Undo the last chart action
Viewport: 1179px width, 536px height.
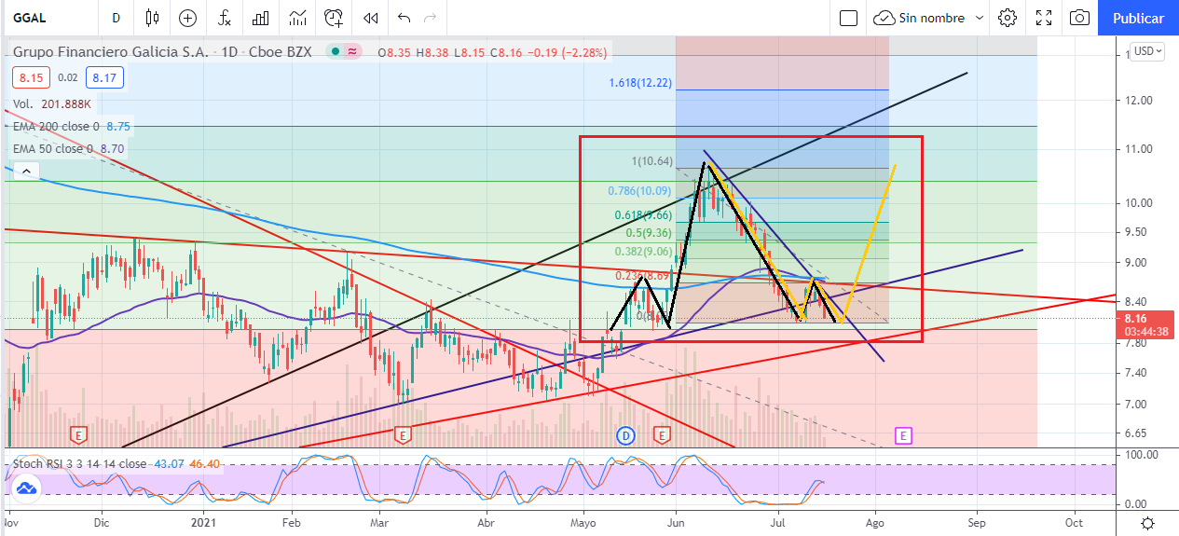(x=404, y=18)
